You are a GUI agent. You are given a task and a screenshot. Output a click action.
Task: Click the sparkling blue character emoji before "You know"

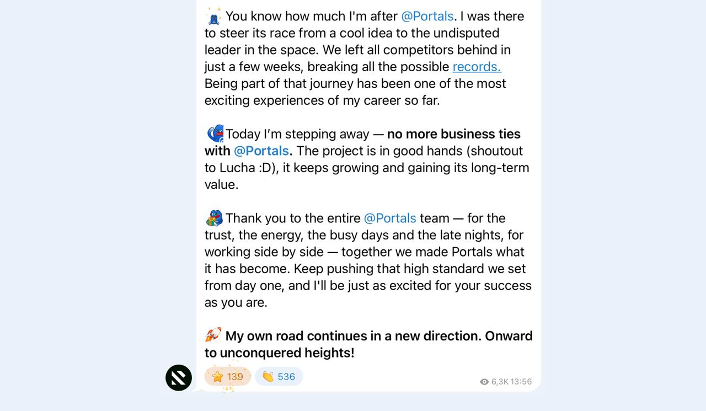point(214,17)
